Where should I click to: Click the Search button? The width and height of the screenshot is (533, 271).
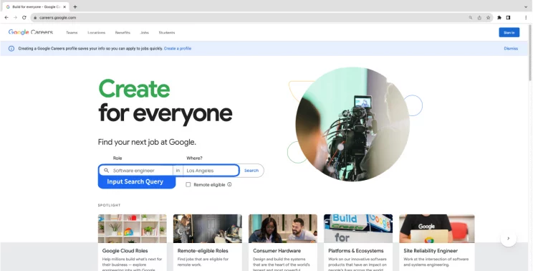pos(251,171)
